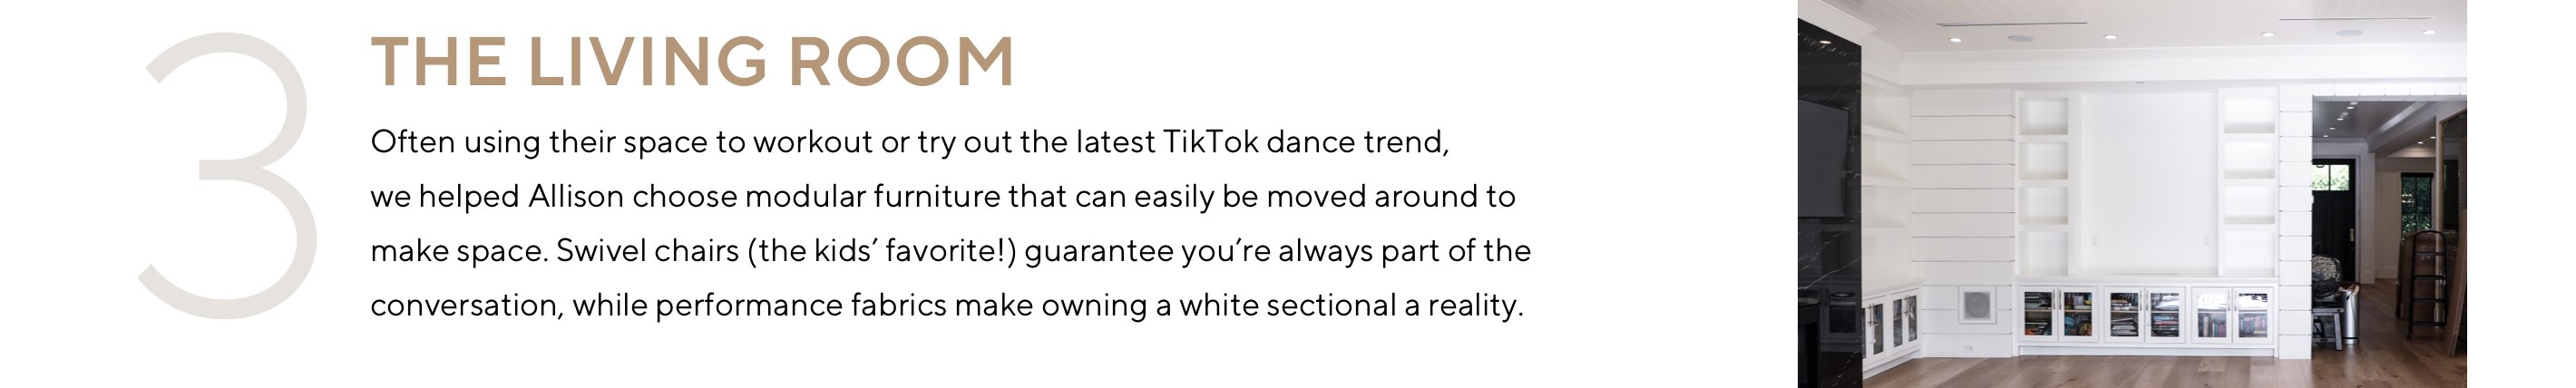Click the large number 3 graphic
The image size is (2576, 388).
[229, 175]
